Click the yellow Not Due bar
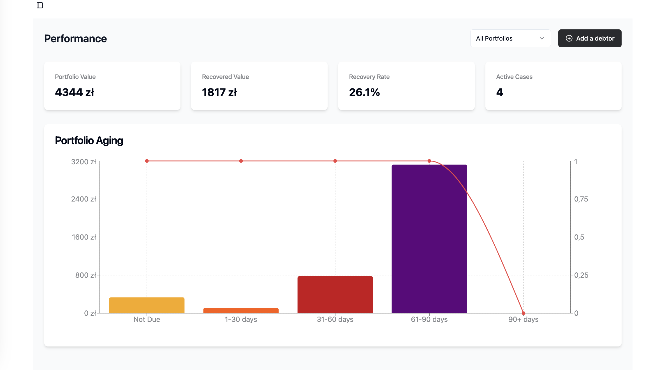This screenshot has height=370, width=667. click(x=147, y=305)
